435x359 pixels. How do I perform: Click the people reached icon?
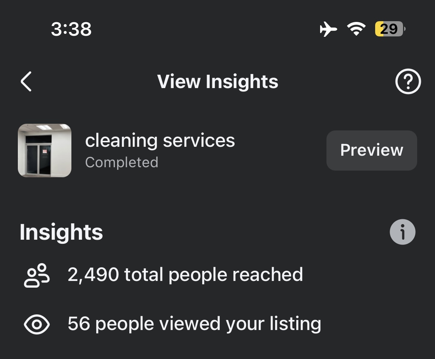pos(36,275)
